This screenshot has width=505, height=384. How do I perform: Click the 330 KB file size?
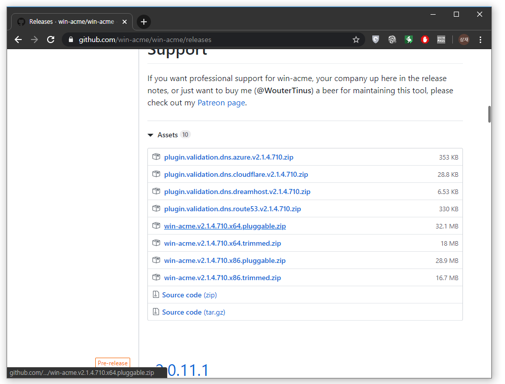click(x=449, y=209)
